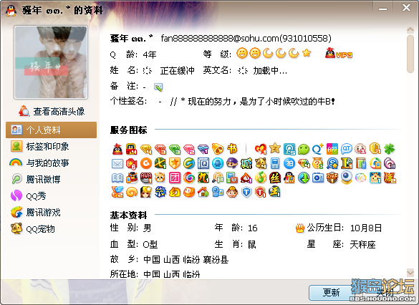Click the signature text 现在的努力
Image resolution: width=419 pixels, height=305 pixels.
point(209,102)
